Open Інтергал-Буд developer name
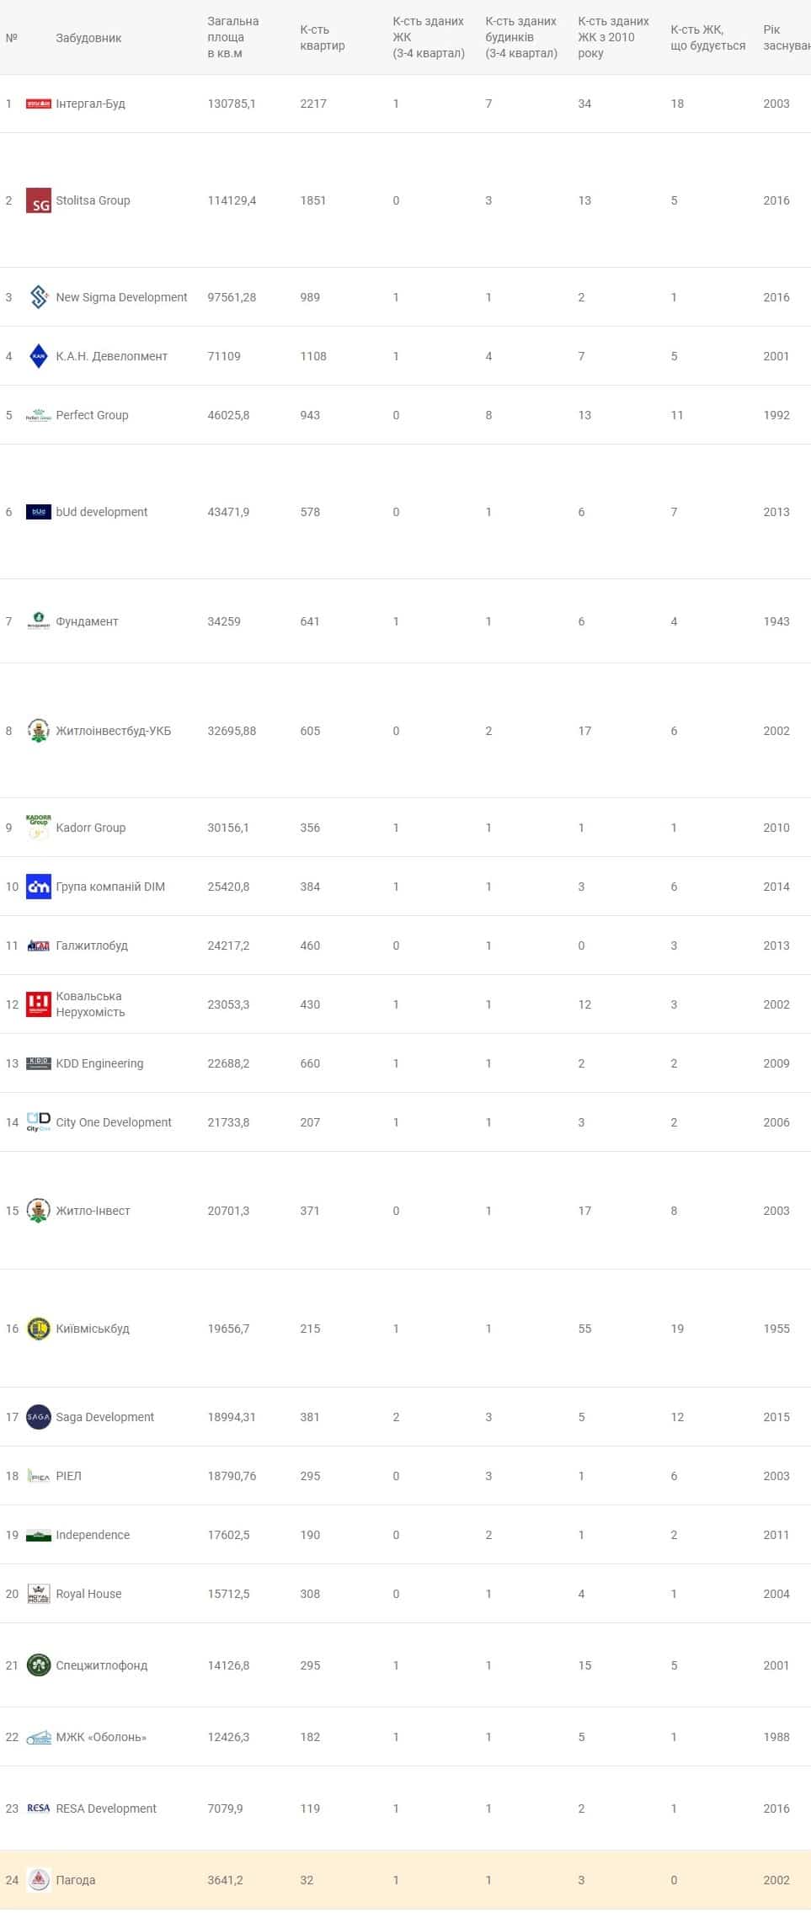Screen dimensions: 811x1923 (90, 104)
